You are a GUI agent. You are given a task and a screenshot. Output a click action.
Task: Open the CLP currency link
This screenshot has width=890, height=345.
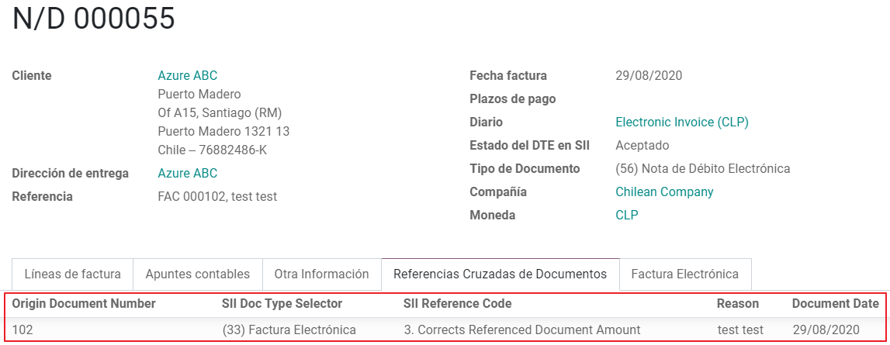point(627,215)
